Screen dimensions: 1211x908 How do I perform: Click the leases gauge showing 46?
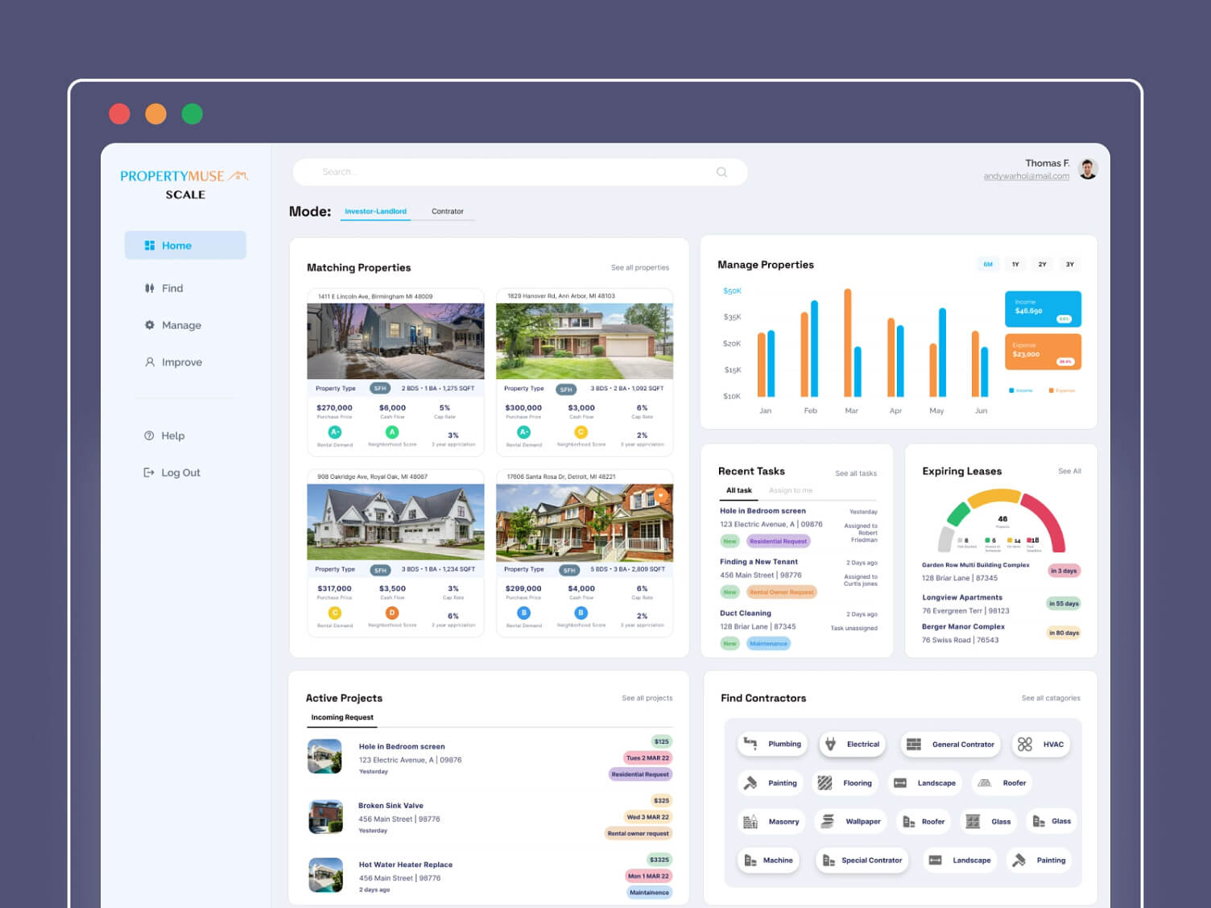coord(1002,521)
